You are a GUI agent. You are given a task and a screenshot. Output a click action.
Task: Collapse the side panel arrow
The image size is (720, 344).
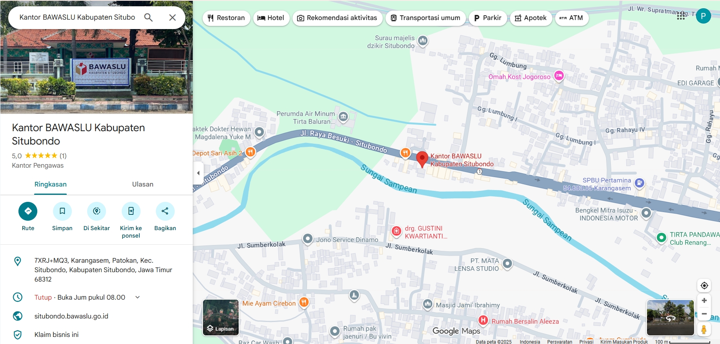(x=198, y=173)
